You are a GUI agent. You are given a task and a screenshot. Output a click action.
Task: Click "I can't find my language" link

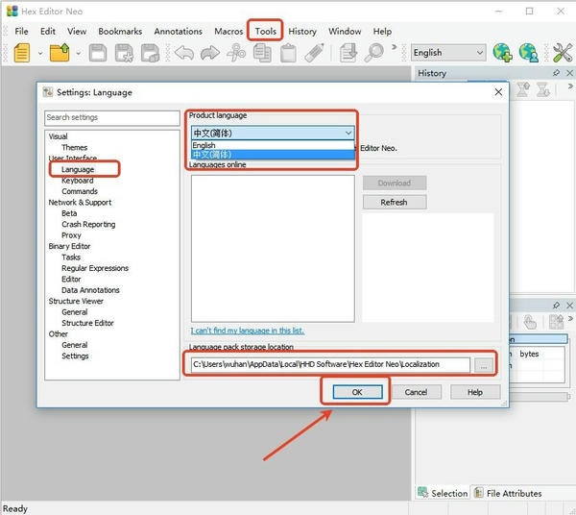[x=248, y=331]
